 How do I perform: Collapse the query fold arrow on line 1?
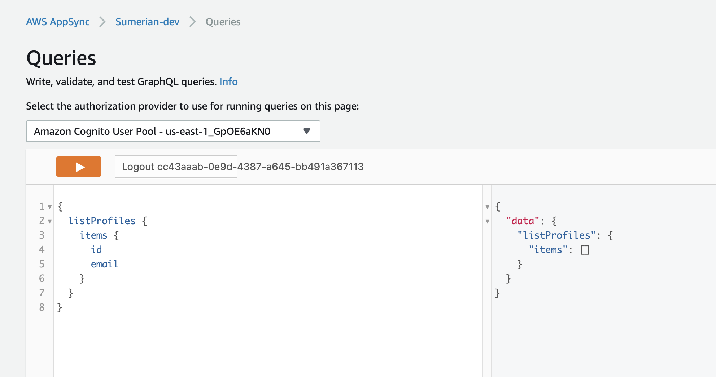coord(50,207)
